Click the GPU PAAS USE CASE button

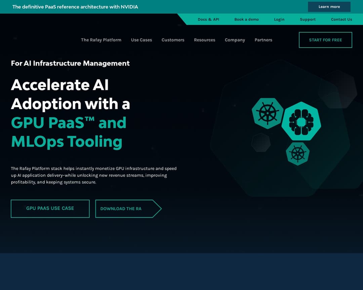(x=50, y=208)
